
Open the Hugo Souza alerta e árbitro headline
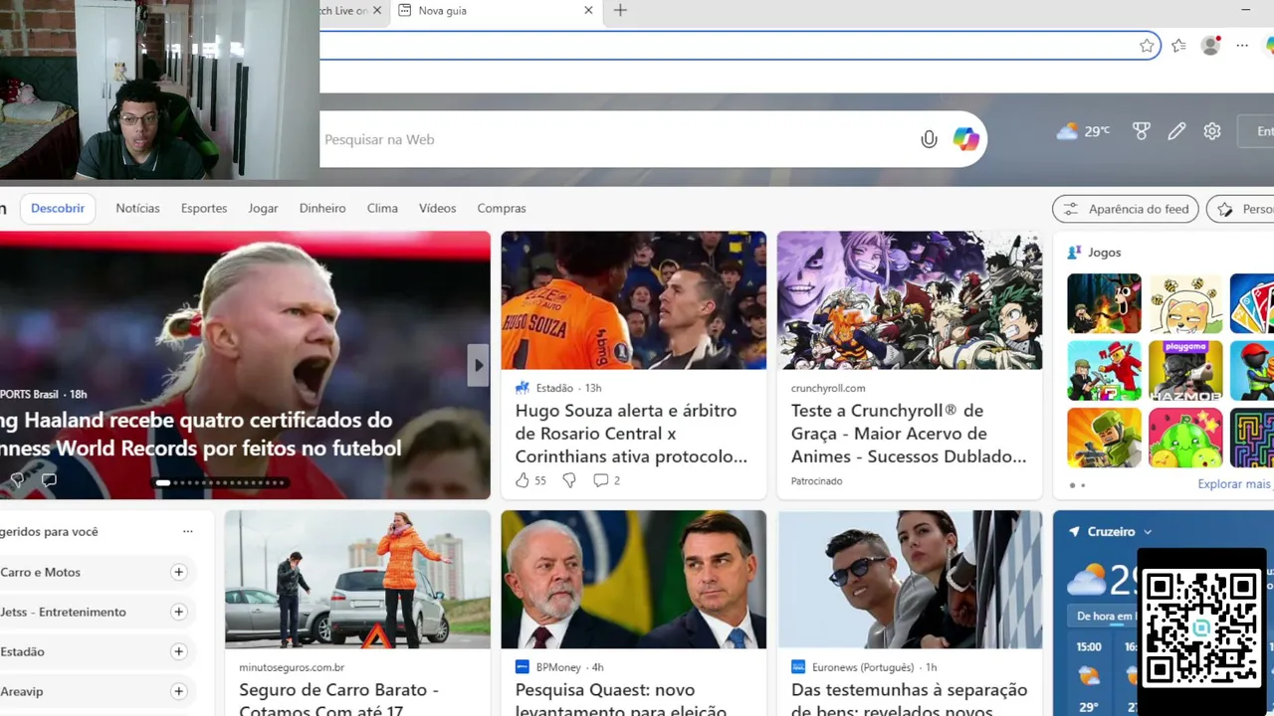tap(631, 434)
